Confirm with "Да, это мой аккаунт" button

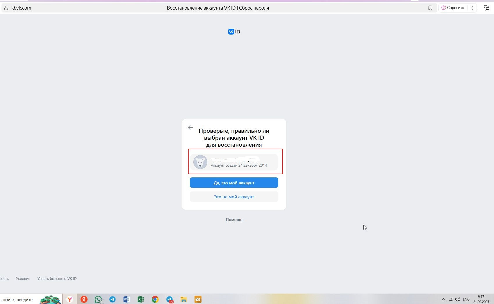(234, 183)
